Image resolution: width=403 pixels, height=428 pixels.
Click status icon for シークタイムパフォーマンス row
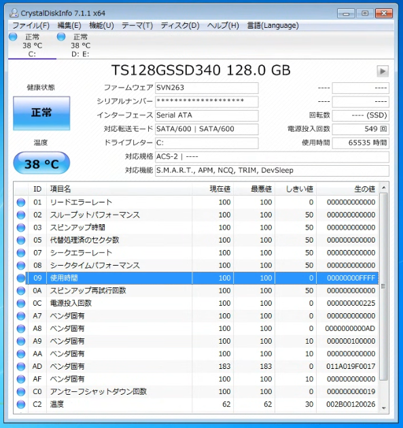pyautogui.click(x=21, y=266)
